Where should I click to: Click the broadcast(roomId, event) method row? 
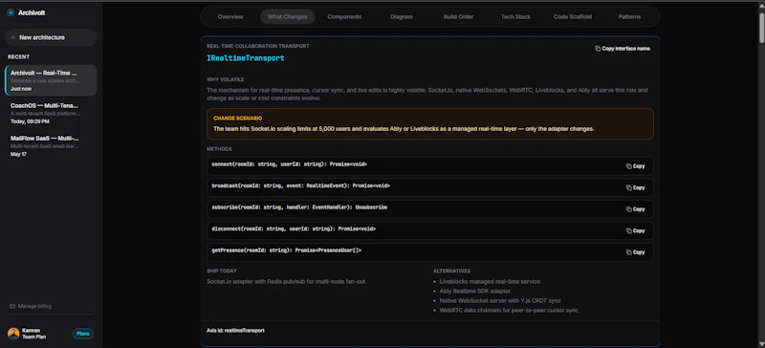click(x=429, y=188)
